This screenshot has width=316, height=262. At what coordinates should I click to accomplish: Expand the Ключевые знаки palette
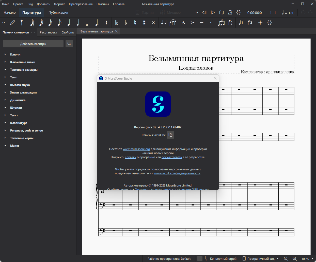pyautogui.click(x=5, y=62)
